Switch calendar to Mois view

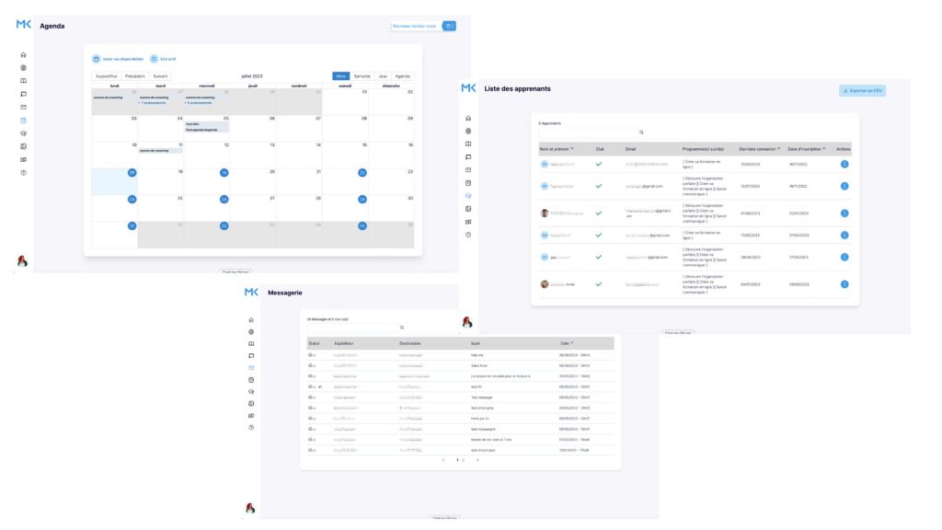340,76
